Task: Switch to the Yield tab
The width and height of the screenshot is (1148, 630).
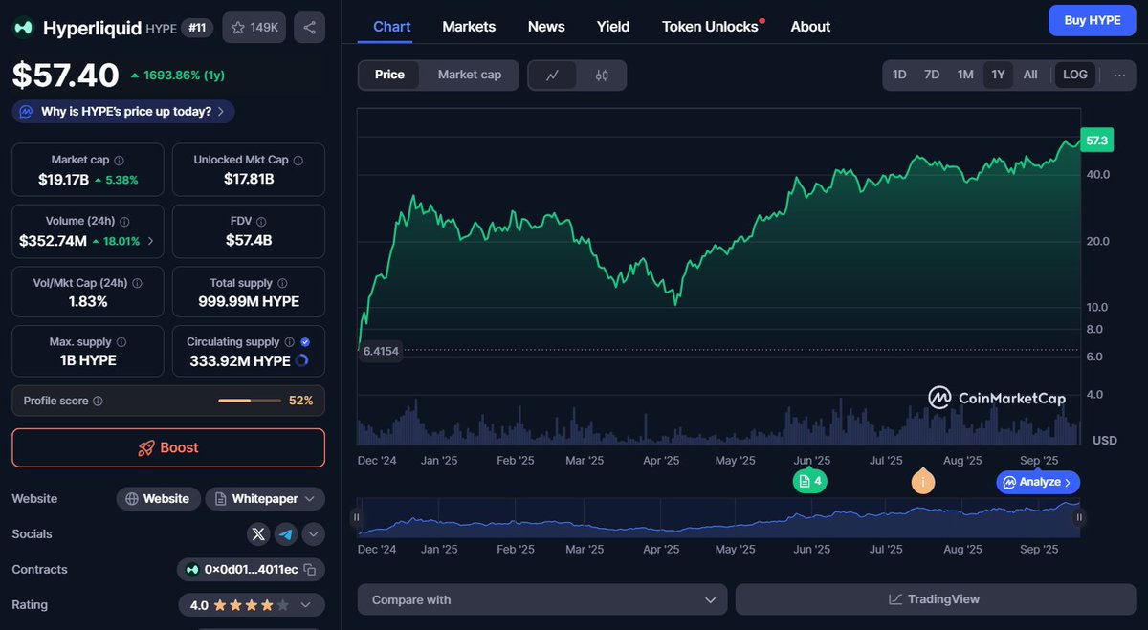Action: [x=613, y=27]
